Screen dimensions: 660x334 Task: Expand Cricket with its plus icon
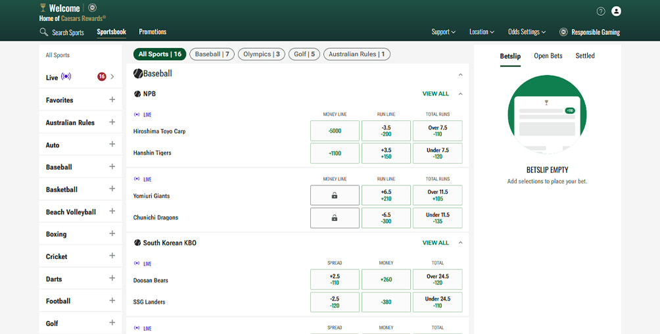[x=112, y=256]
